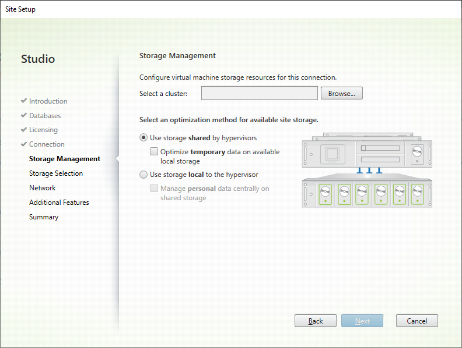Open the Storage Selection step
Image resolution: width=462 pixels, height=348 pixels.
(x=56, y=173)
